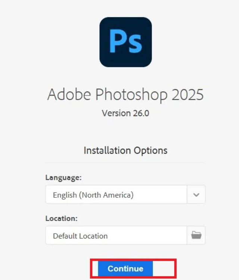Click the Language: label
The image size is (239, 280).
(x=63, y=178)
